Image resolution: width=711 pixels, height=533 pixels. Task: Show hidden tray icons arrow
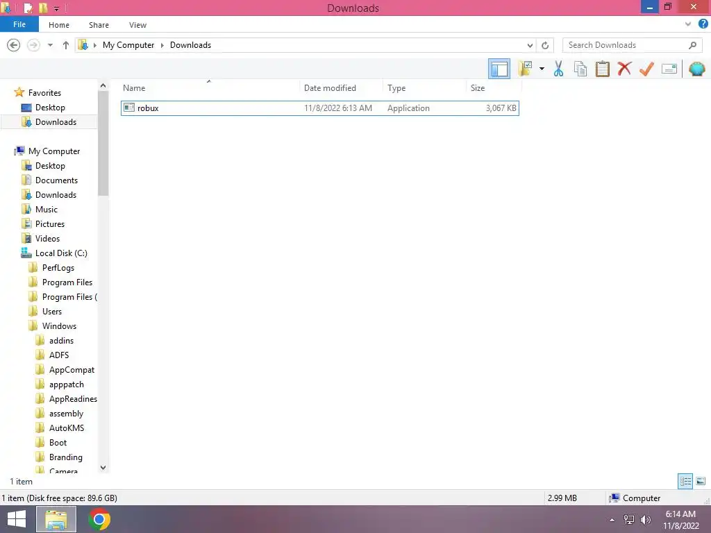pos(612,520)
